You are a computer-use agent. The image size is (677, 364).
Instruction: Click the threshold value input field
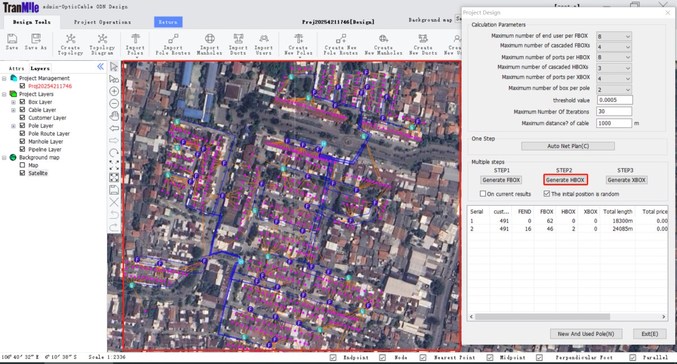614,100
